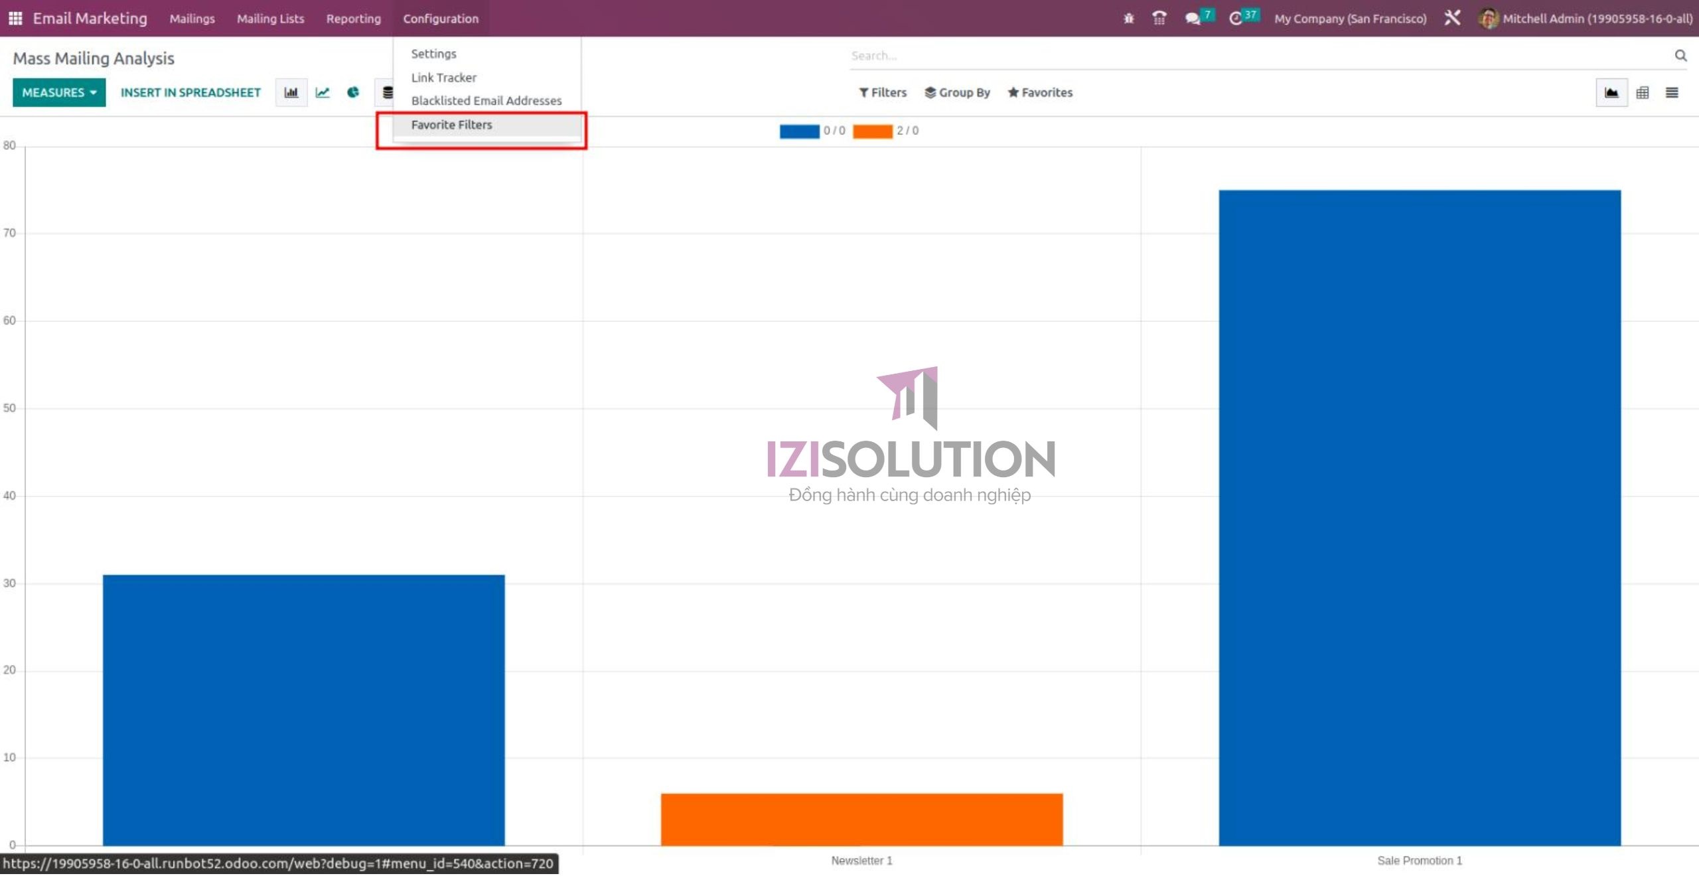Image resolution: width=1699 pixels, height=892 pixels.
Task: Open the apps grid home menu
Action: click(x=15, y=19)
